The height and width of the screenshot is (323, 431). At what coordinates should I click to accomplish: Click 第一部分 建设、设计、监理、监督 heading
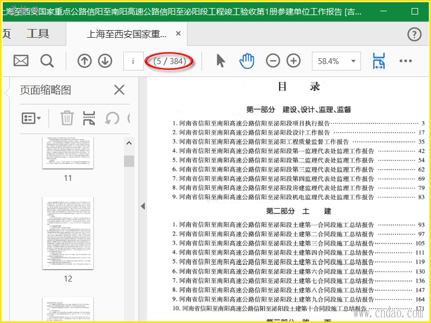[x=299, y=110]
